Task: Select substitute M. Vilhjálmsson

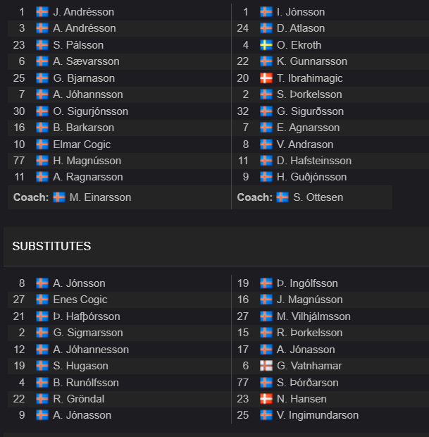Action: click(313, 316)
